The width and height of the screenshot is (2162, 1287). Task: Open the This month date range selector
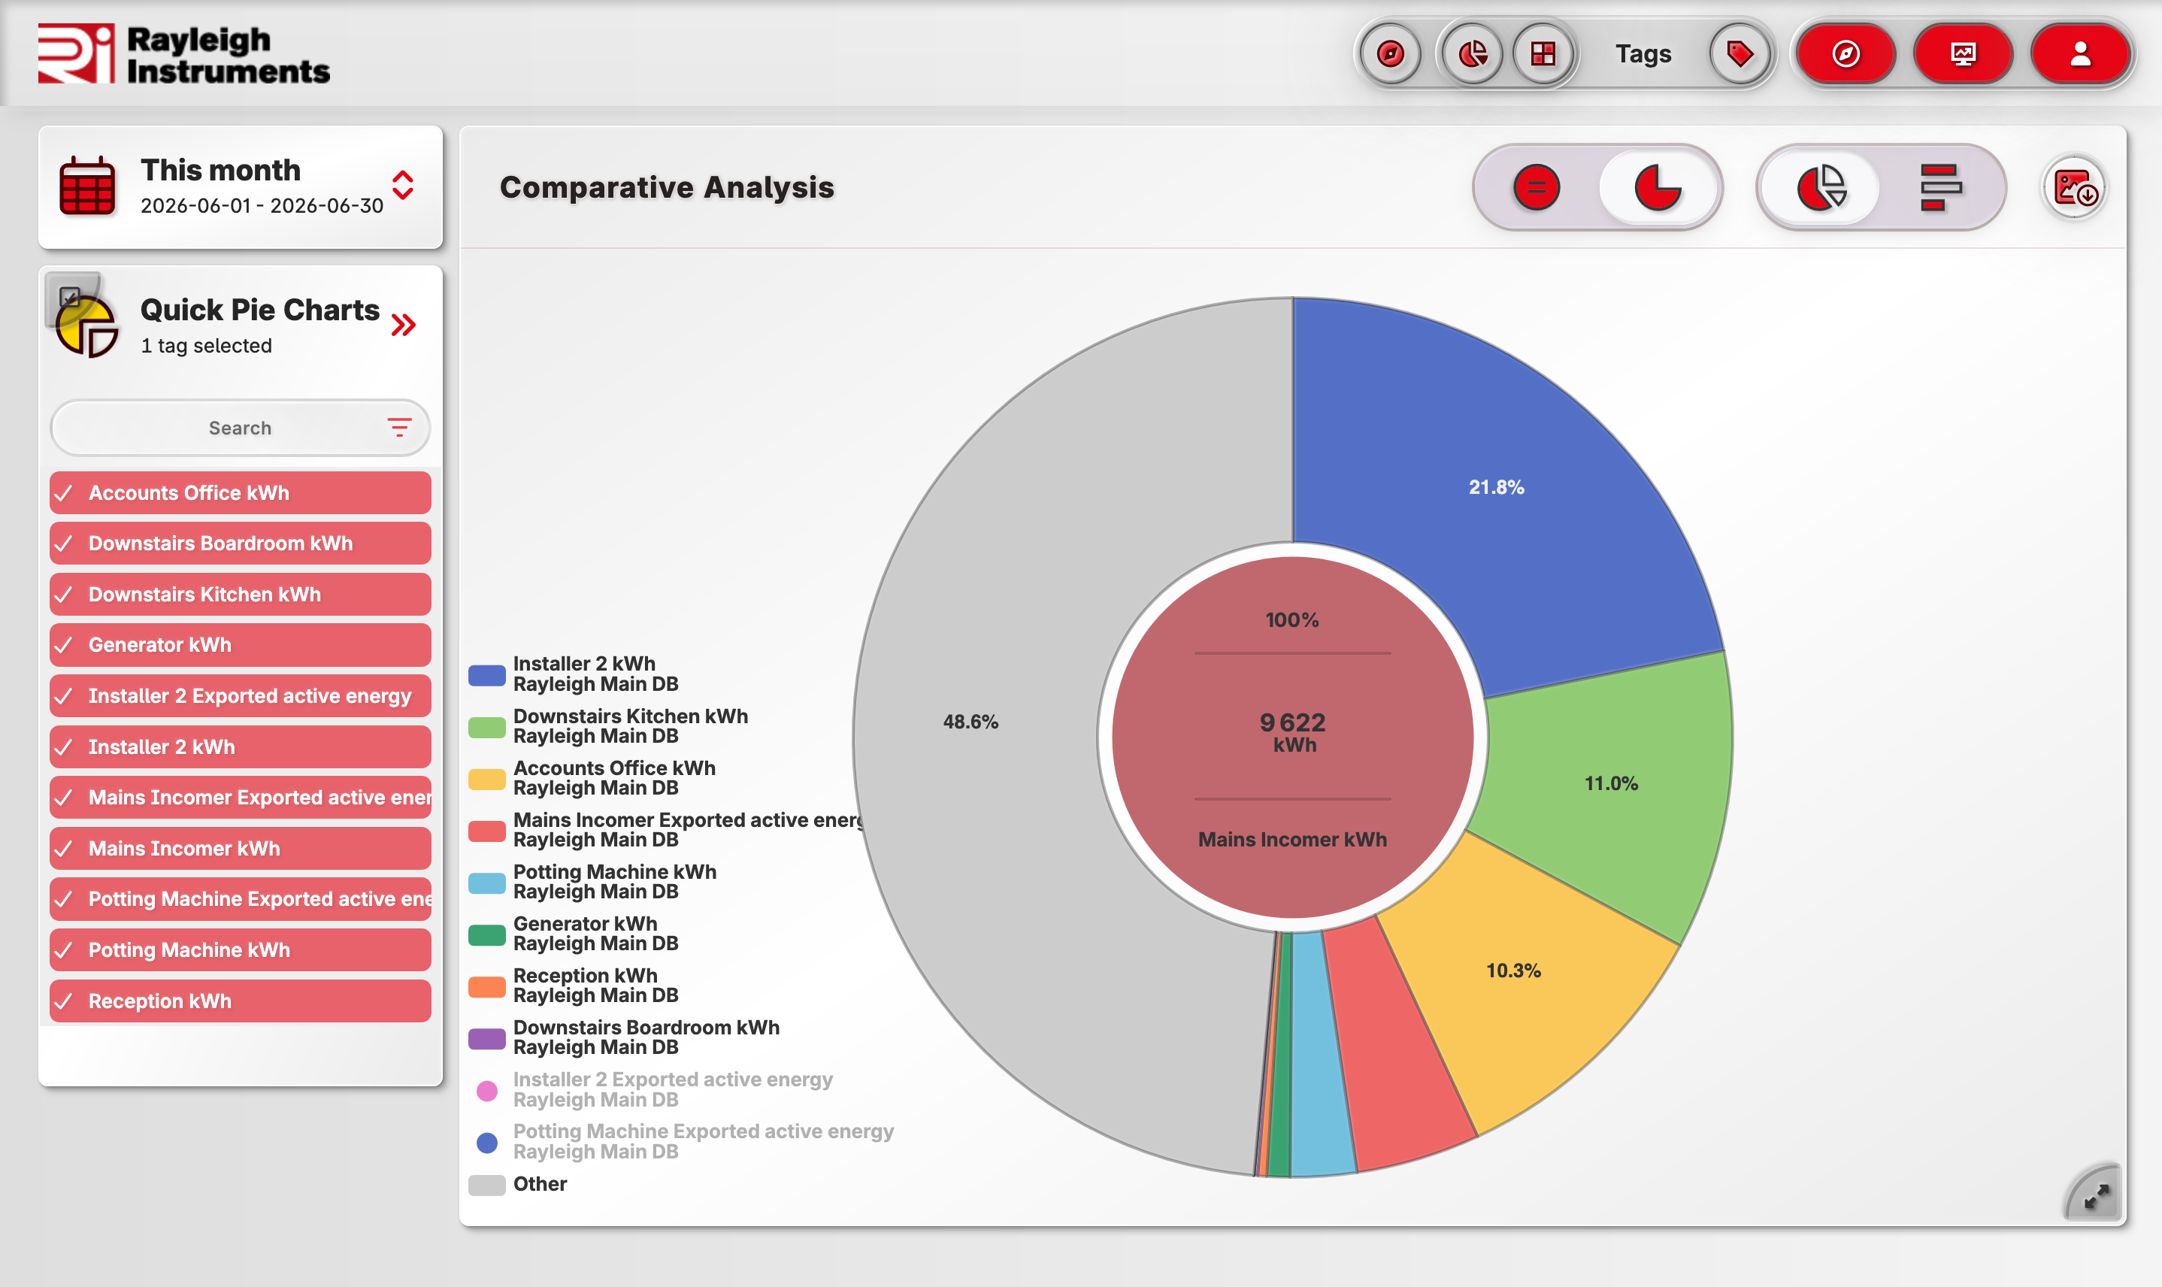coord(241,186)
